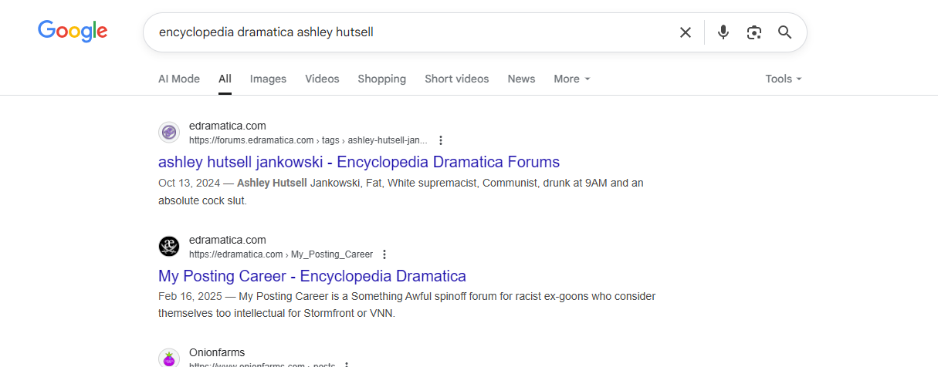Open three-dot menu for My_Posting_Career result
This screenshot has height=367, width=938.
(384, 254)
